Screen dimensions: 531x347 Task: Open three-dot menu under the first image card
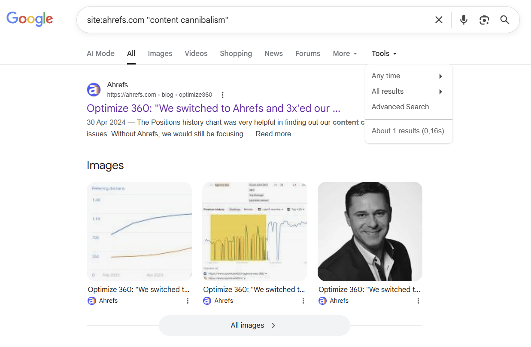click(188, 301)
